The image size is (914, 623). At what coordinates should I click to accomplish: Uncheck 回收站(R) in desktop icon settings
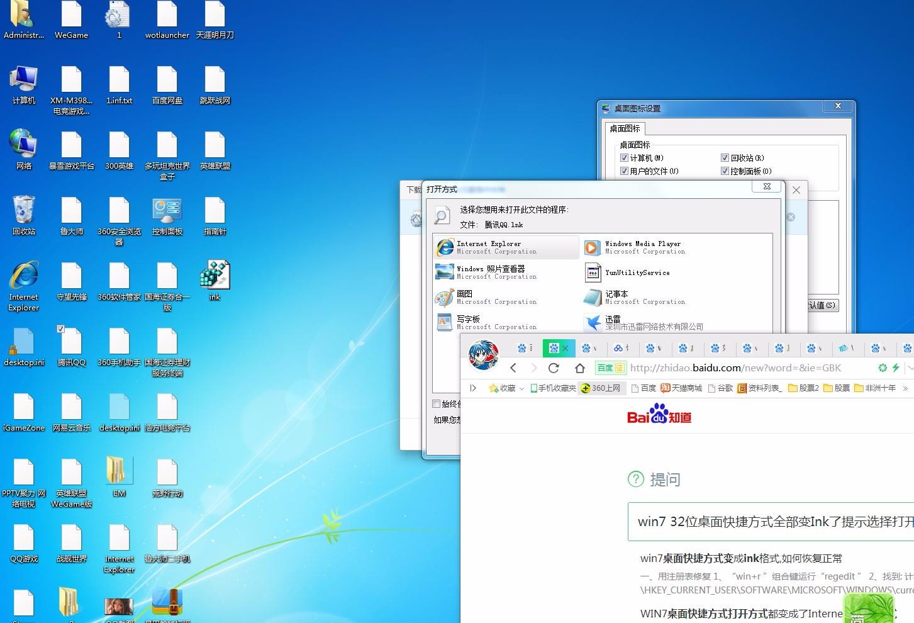pos(725,158)
